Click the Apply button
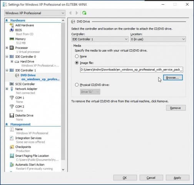 tap(177, 178)
